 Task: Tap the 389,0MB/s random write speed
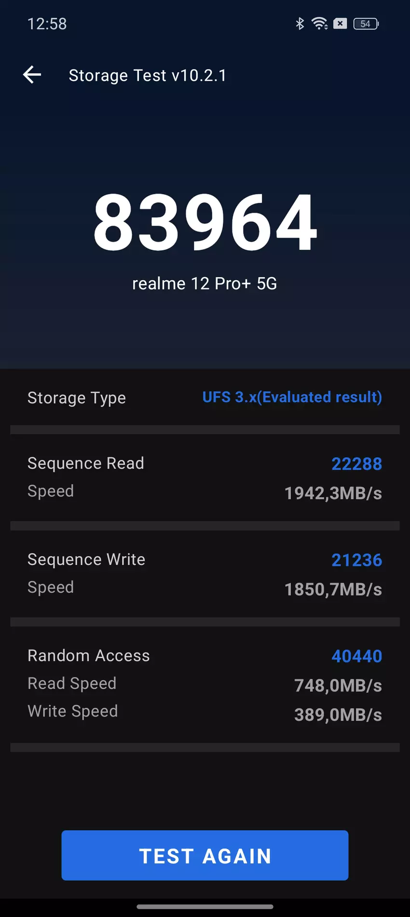pos(338,715)
